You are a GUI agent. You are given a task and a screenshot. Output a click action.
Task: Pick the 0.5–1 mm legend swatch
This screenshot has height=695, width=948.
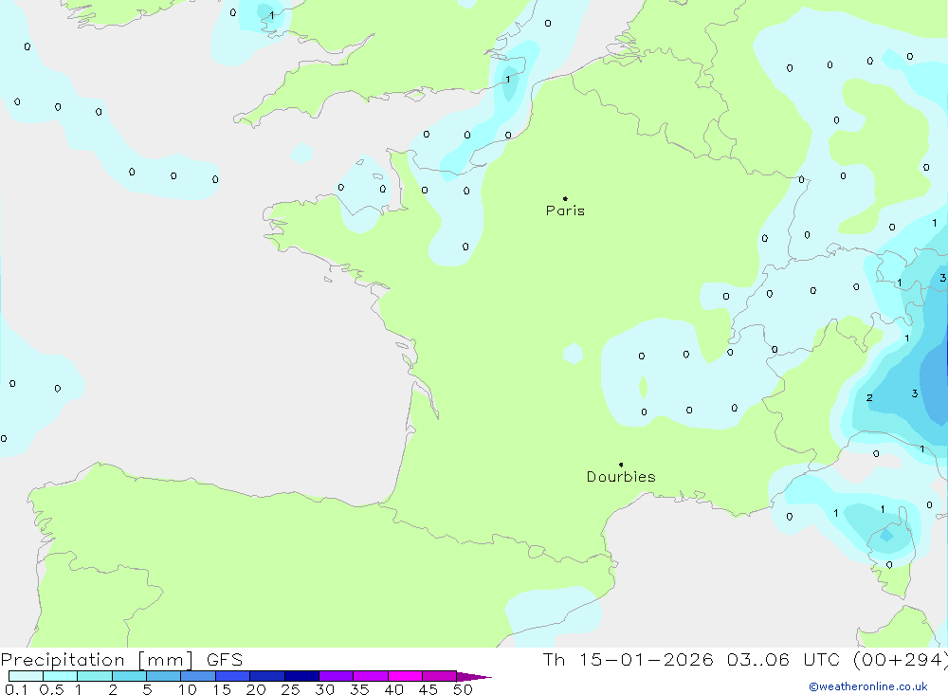(x=60, y=676)
